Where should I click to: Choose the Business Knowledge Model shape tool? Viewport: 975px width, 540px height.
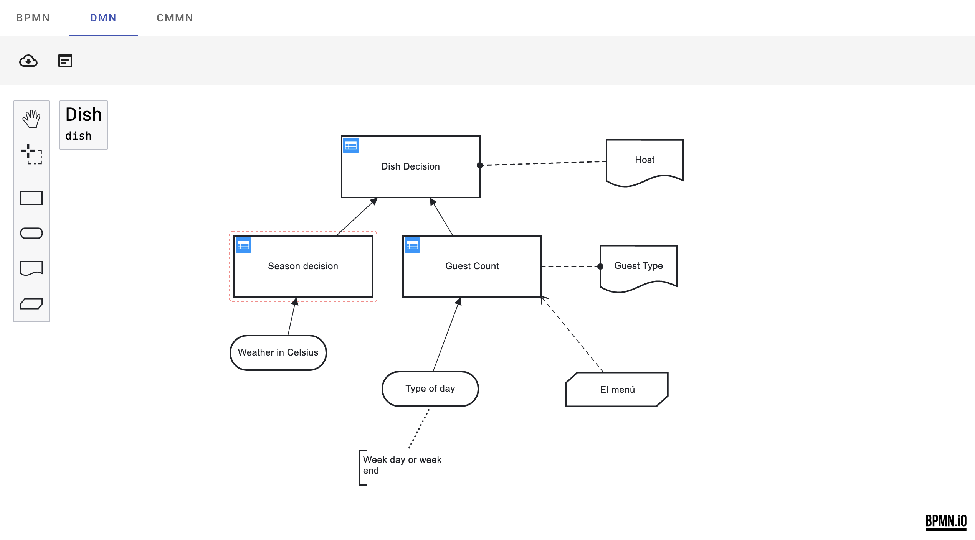(31, 304)
